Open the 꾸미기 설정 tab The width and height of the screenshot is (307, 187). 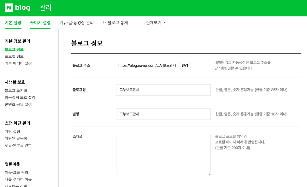(x=40, y=23)
